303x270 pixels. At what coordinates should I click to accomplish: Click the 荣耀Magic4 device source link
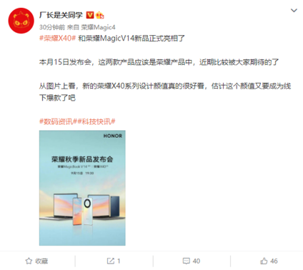[x=98, y=27]
